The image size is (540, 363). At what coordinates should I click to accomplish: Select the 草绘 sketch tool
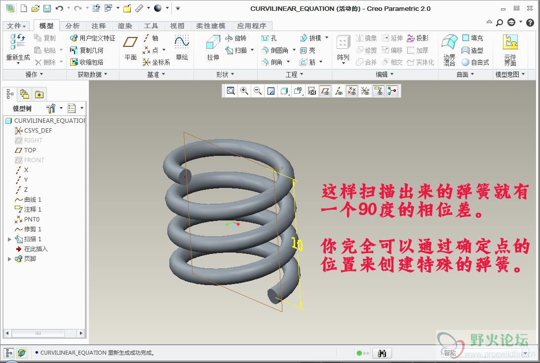tap(182, 48)
